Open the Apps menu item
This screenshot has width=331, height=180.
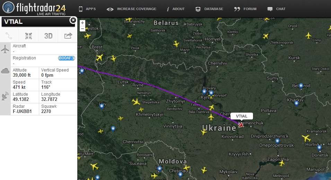click(87, 9)
